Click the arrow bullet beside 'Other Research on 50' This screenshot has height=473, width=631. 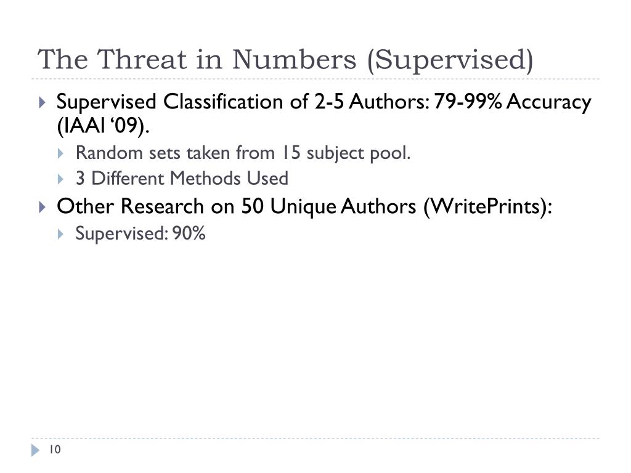tap(43, 207)
